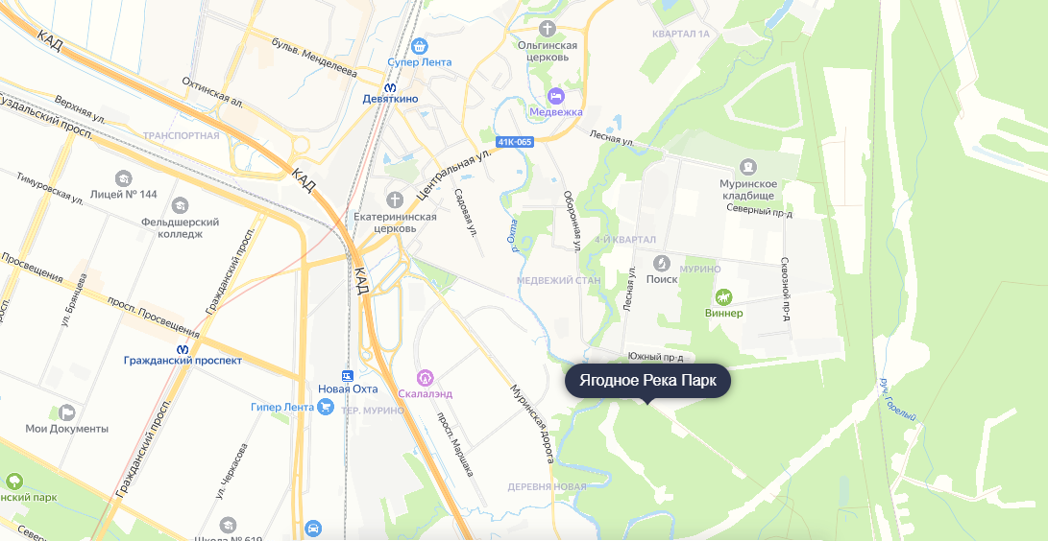
Task: Click the Гражданский проспект metro icon
Action: coord(183,349)
